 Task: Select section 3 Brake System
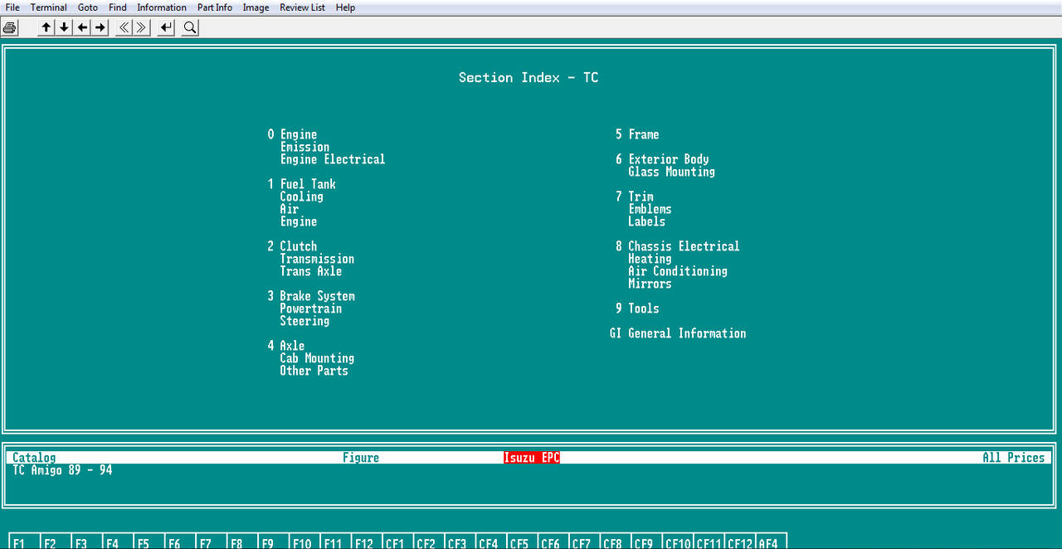coord(311,296)
